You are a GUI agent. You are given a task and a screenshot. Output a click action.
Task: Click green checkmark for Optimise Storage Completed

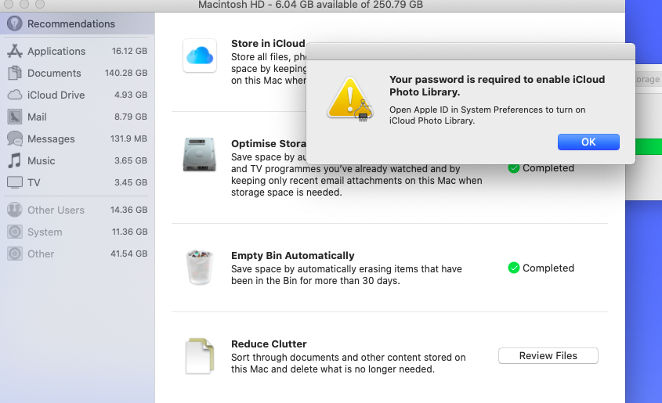coord(513,168)
